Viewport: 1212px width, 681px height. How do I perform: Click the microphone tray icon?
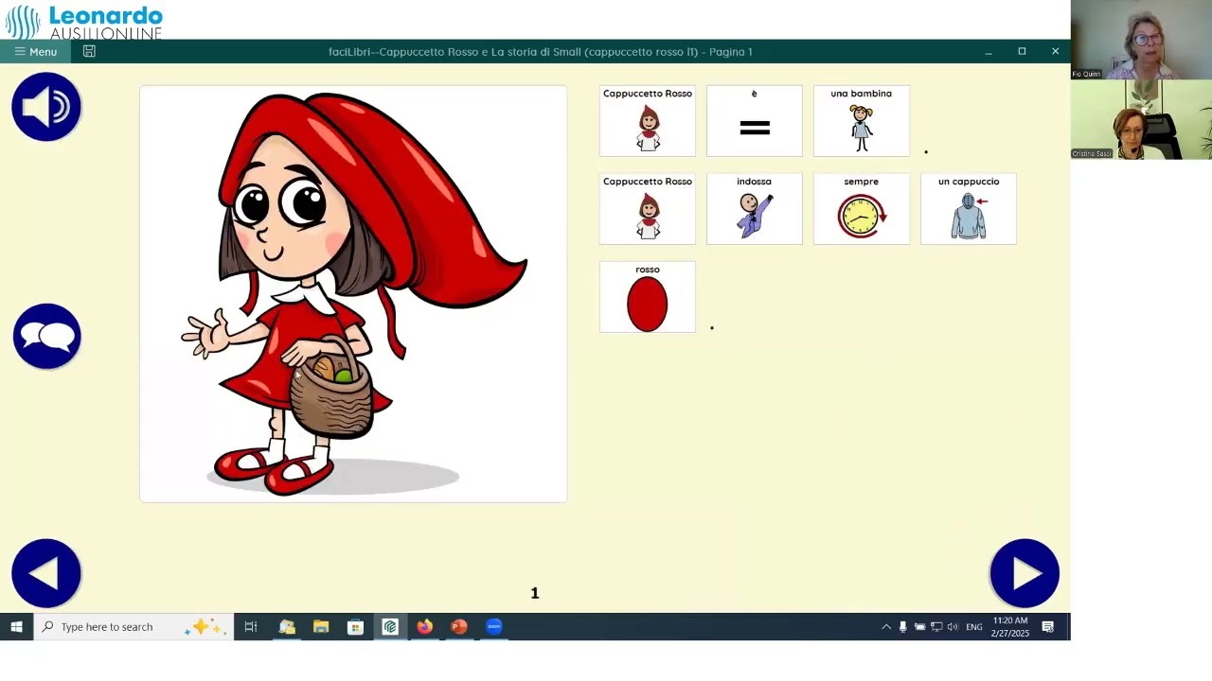[903, 626]
